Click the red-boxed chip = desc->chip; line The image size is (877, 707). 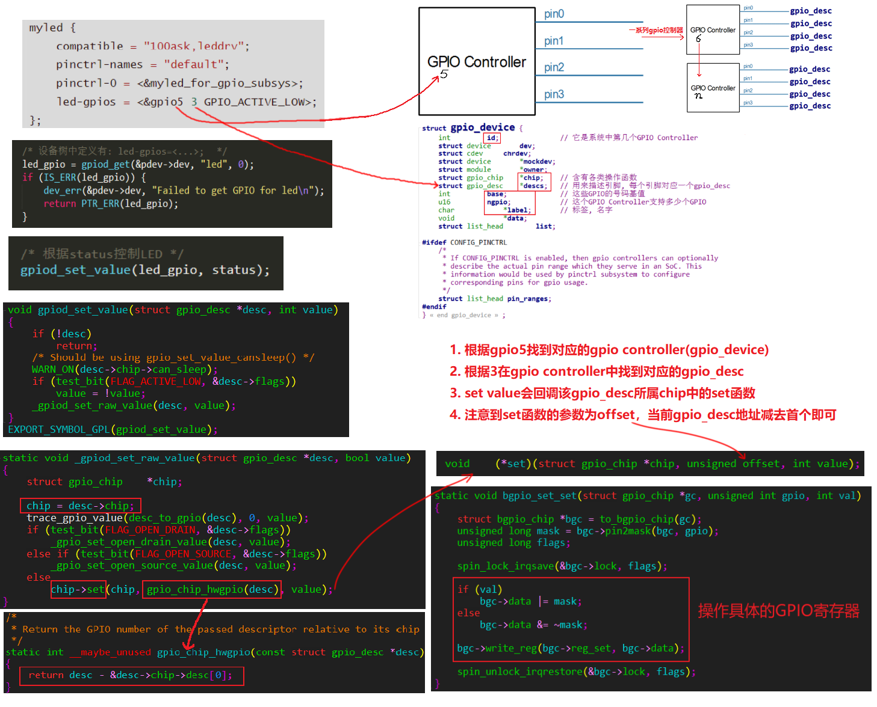[81, 506]
